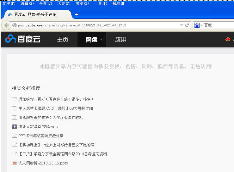
Task: Click file icon beside 用离职换来的领悟
Action: pyautogui.click(x=15, y=118)
